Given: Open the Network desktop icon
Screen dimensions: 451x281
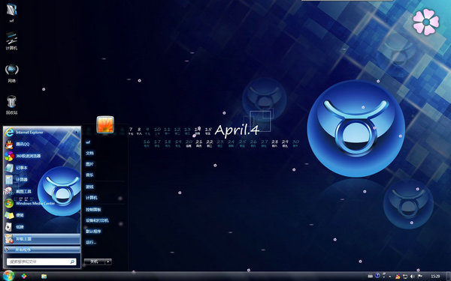Looking at the screenshot, I should [11, 73].
